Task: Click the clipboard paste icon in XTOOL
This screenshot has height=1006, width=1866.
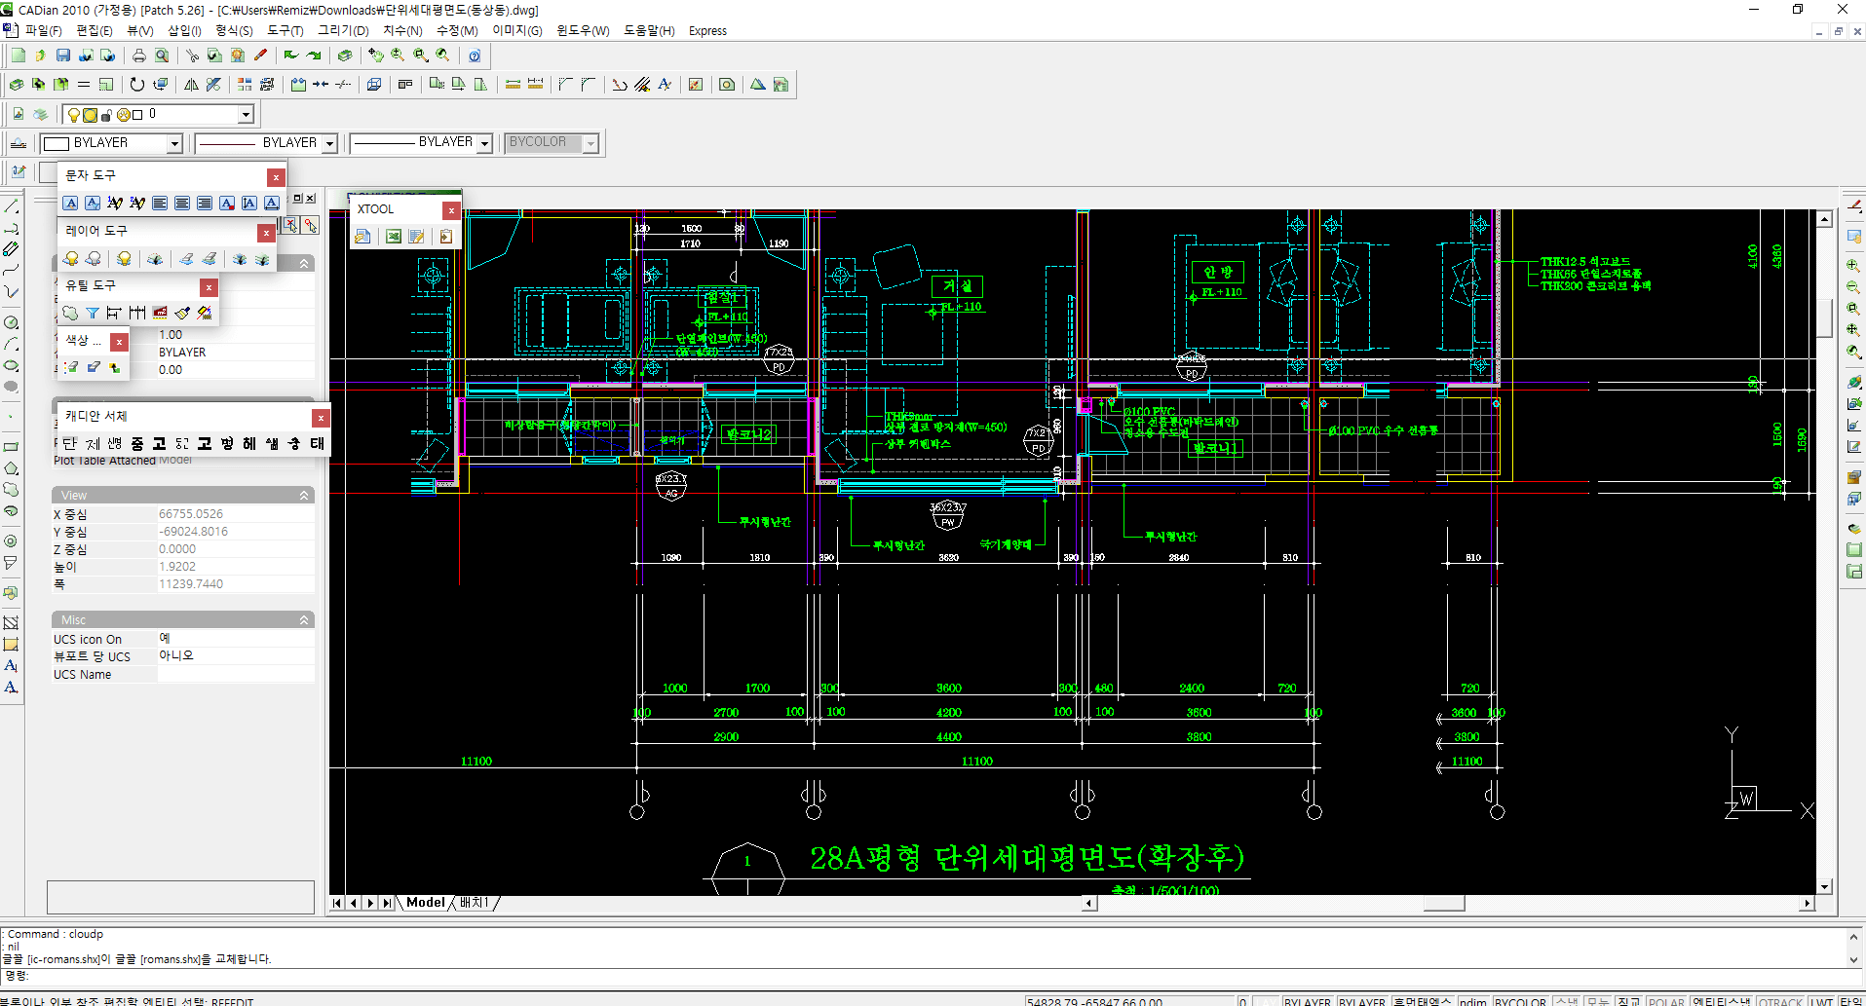Action: coord(445,237)
